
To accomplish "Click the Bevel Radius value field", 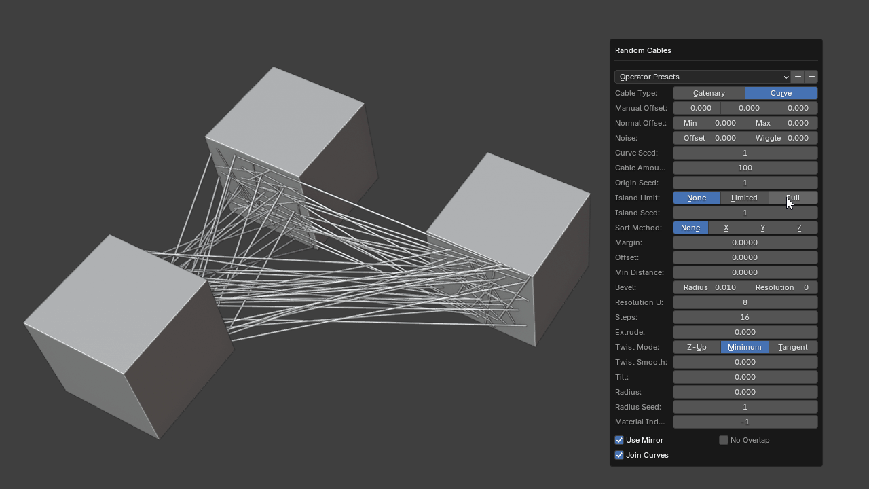I will [x=709, y=287].
